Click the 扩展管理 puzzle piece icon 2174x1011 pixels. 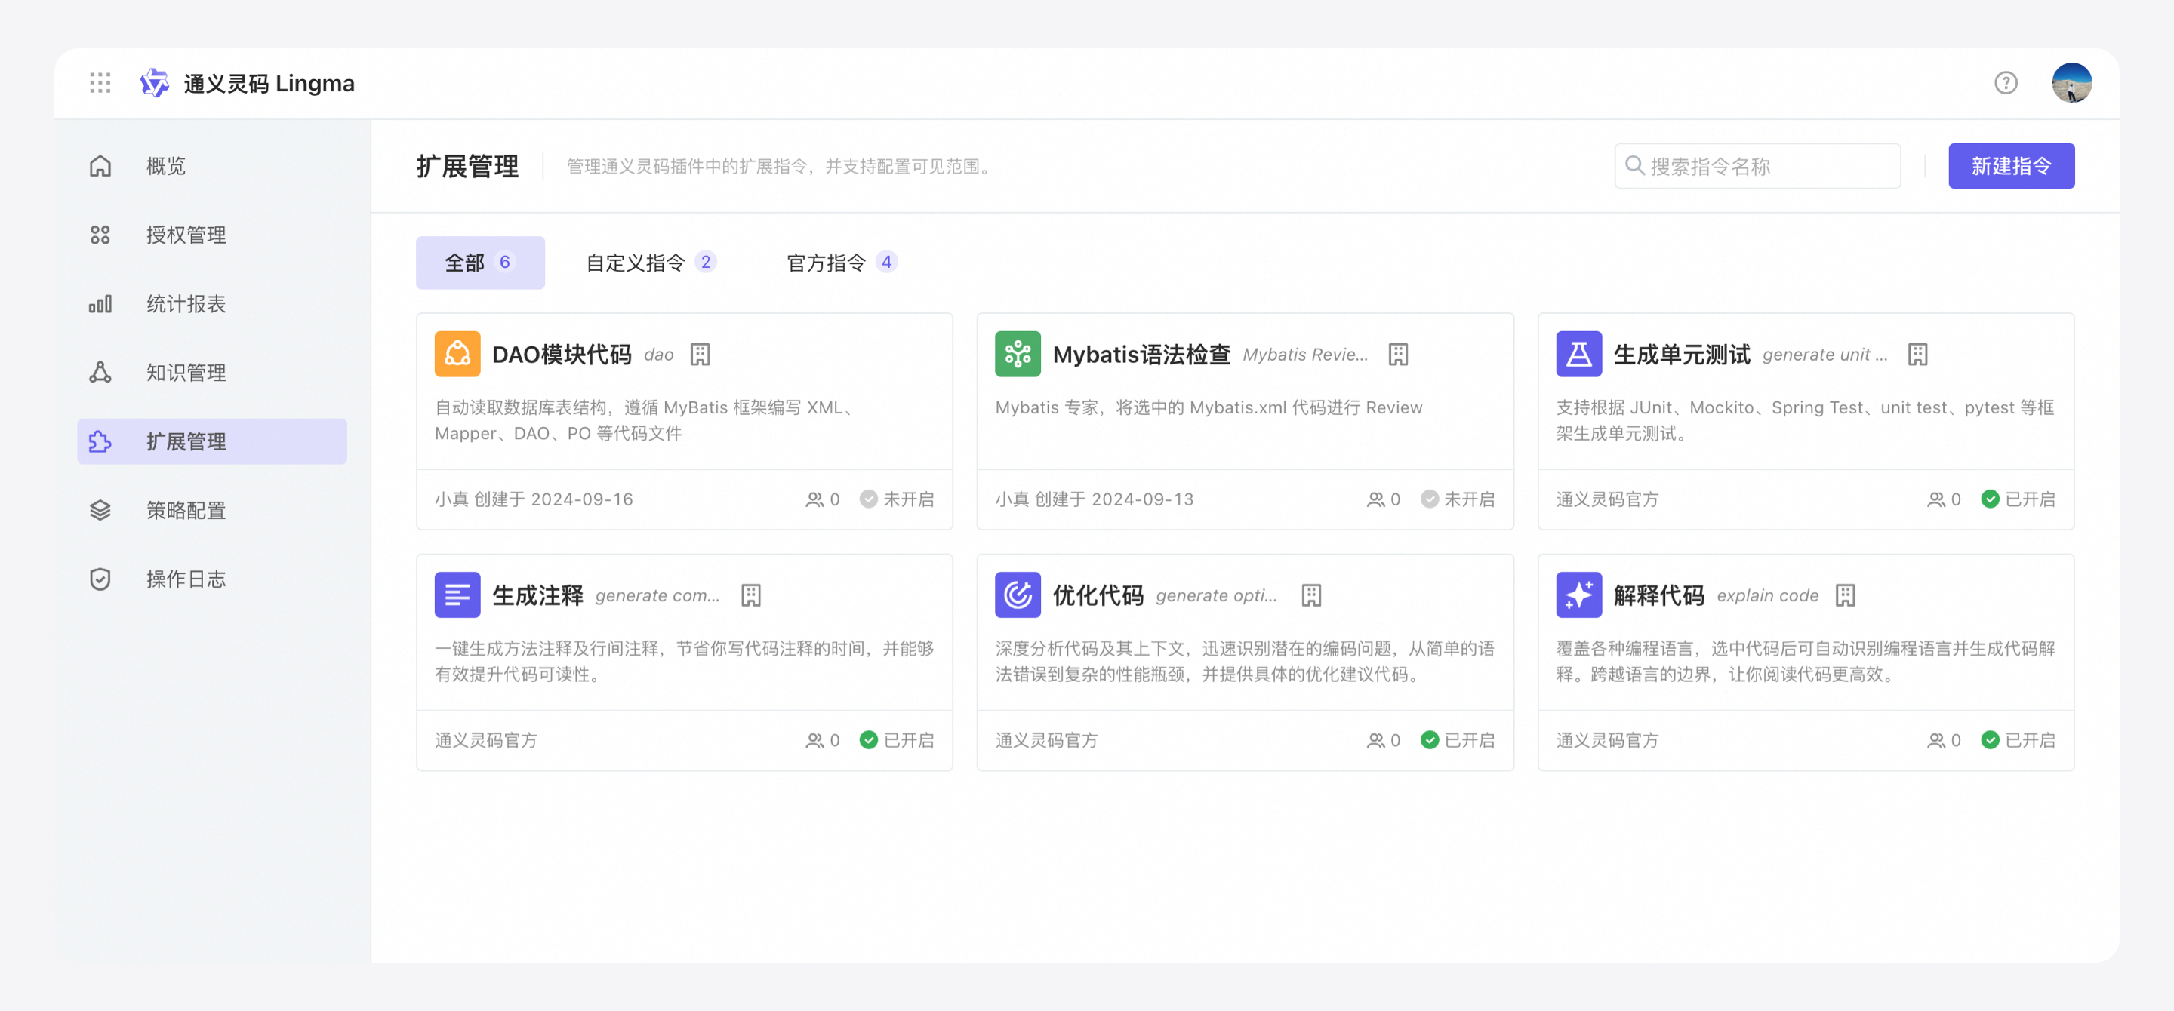click(100, 441)
